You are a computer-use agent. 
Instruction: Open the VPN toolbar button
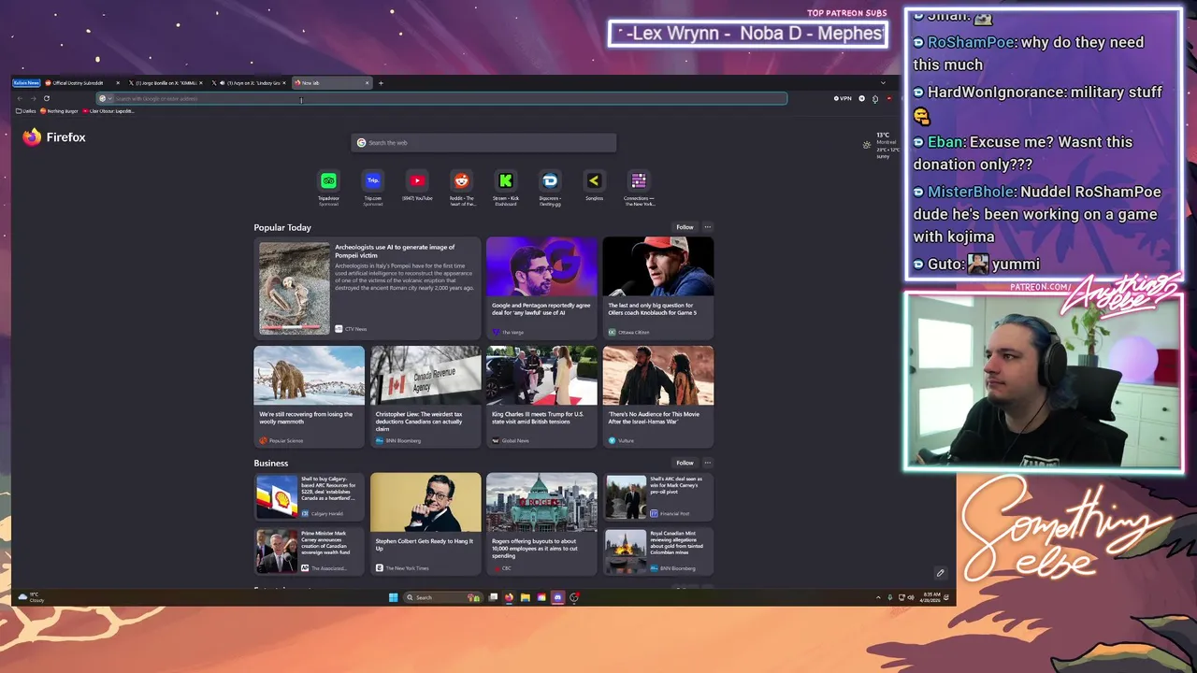843,98
